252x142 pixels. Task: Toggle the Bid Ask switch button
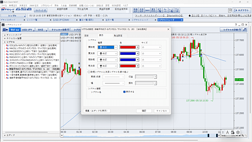click(15, 30)
